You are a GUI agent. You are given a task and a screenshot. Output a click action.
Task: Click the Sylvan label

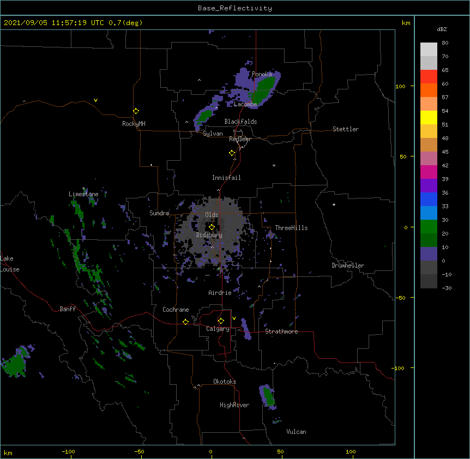pos(213,134)
